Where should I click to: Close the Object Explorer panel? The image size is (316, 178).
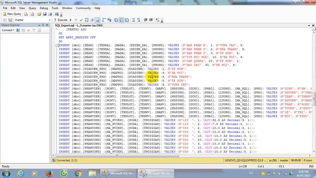(47, 25)
